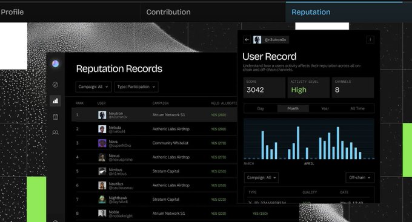This screenshot has height=222, width=412.
Task: Open the Type: Participation dropdown
Action: coord(136,87)
